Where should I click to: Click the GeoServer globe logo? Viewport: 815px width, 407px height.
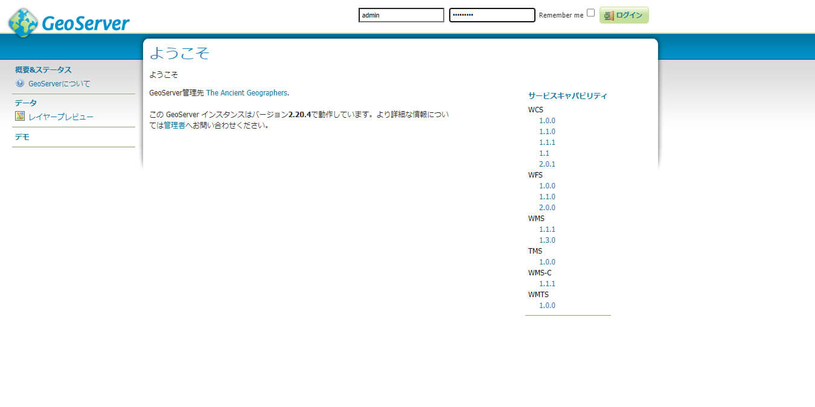[x=23, y=23]
